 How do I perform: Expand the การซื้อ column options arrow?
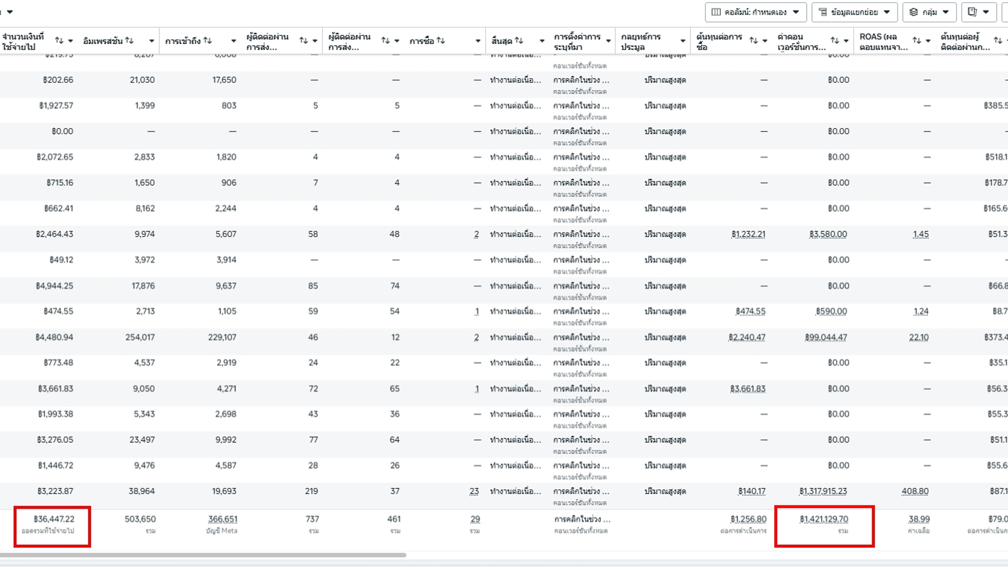pyautogui.click(x=478, y=41)
